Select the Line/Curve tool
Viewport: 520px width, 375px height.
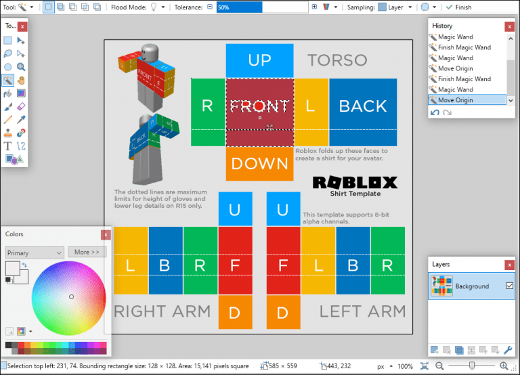20,146
